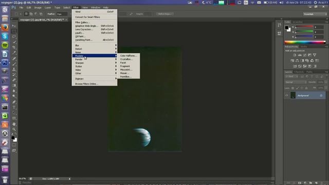Select the Eyedropper tool
The height and width of the screenshot is (185, 329).
[x=14, y=53]
